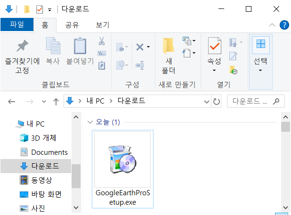The width and height of the screenshot is (291, 215).
Task: Click navigation pane scroll down arrow
Action: coord(76,207)
